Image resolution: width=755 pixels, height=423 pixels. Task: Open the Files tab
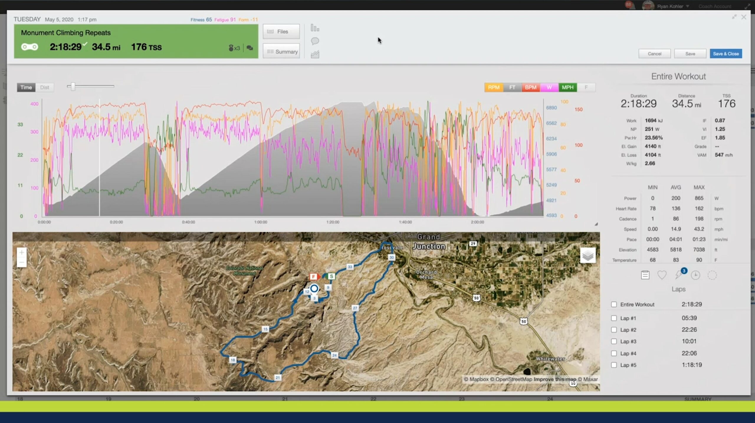(281, 32)
